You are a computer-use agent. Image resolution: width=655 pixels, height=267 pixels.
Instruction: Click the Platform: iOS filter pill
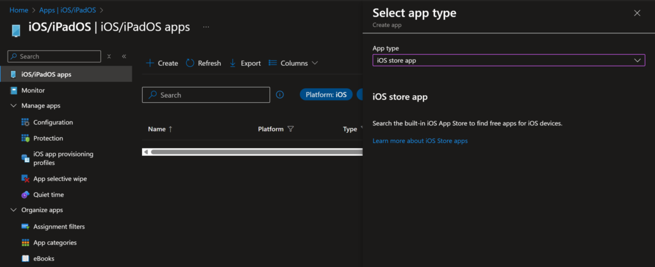(x=326, y=95)
